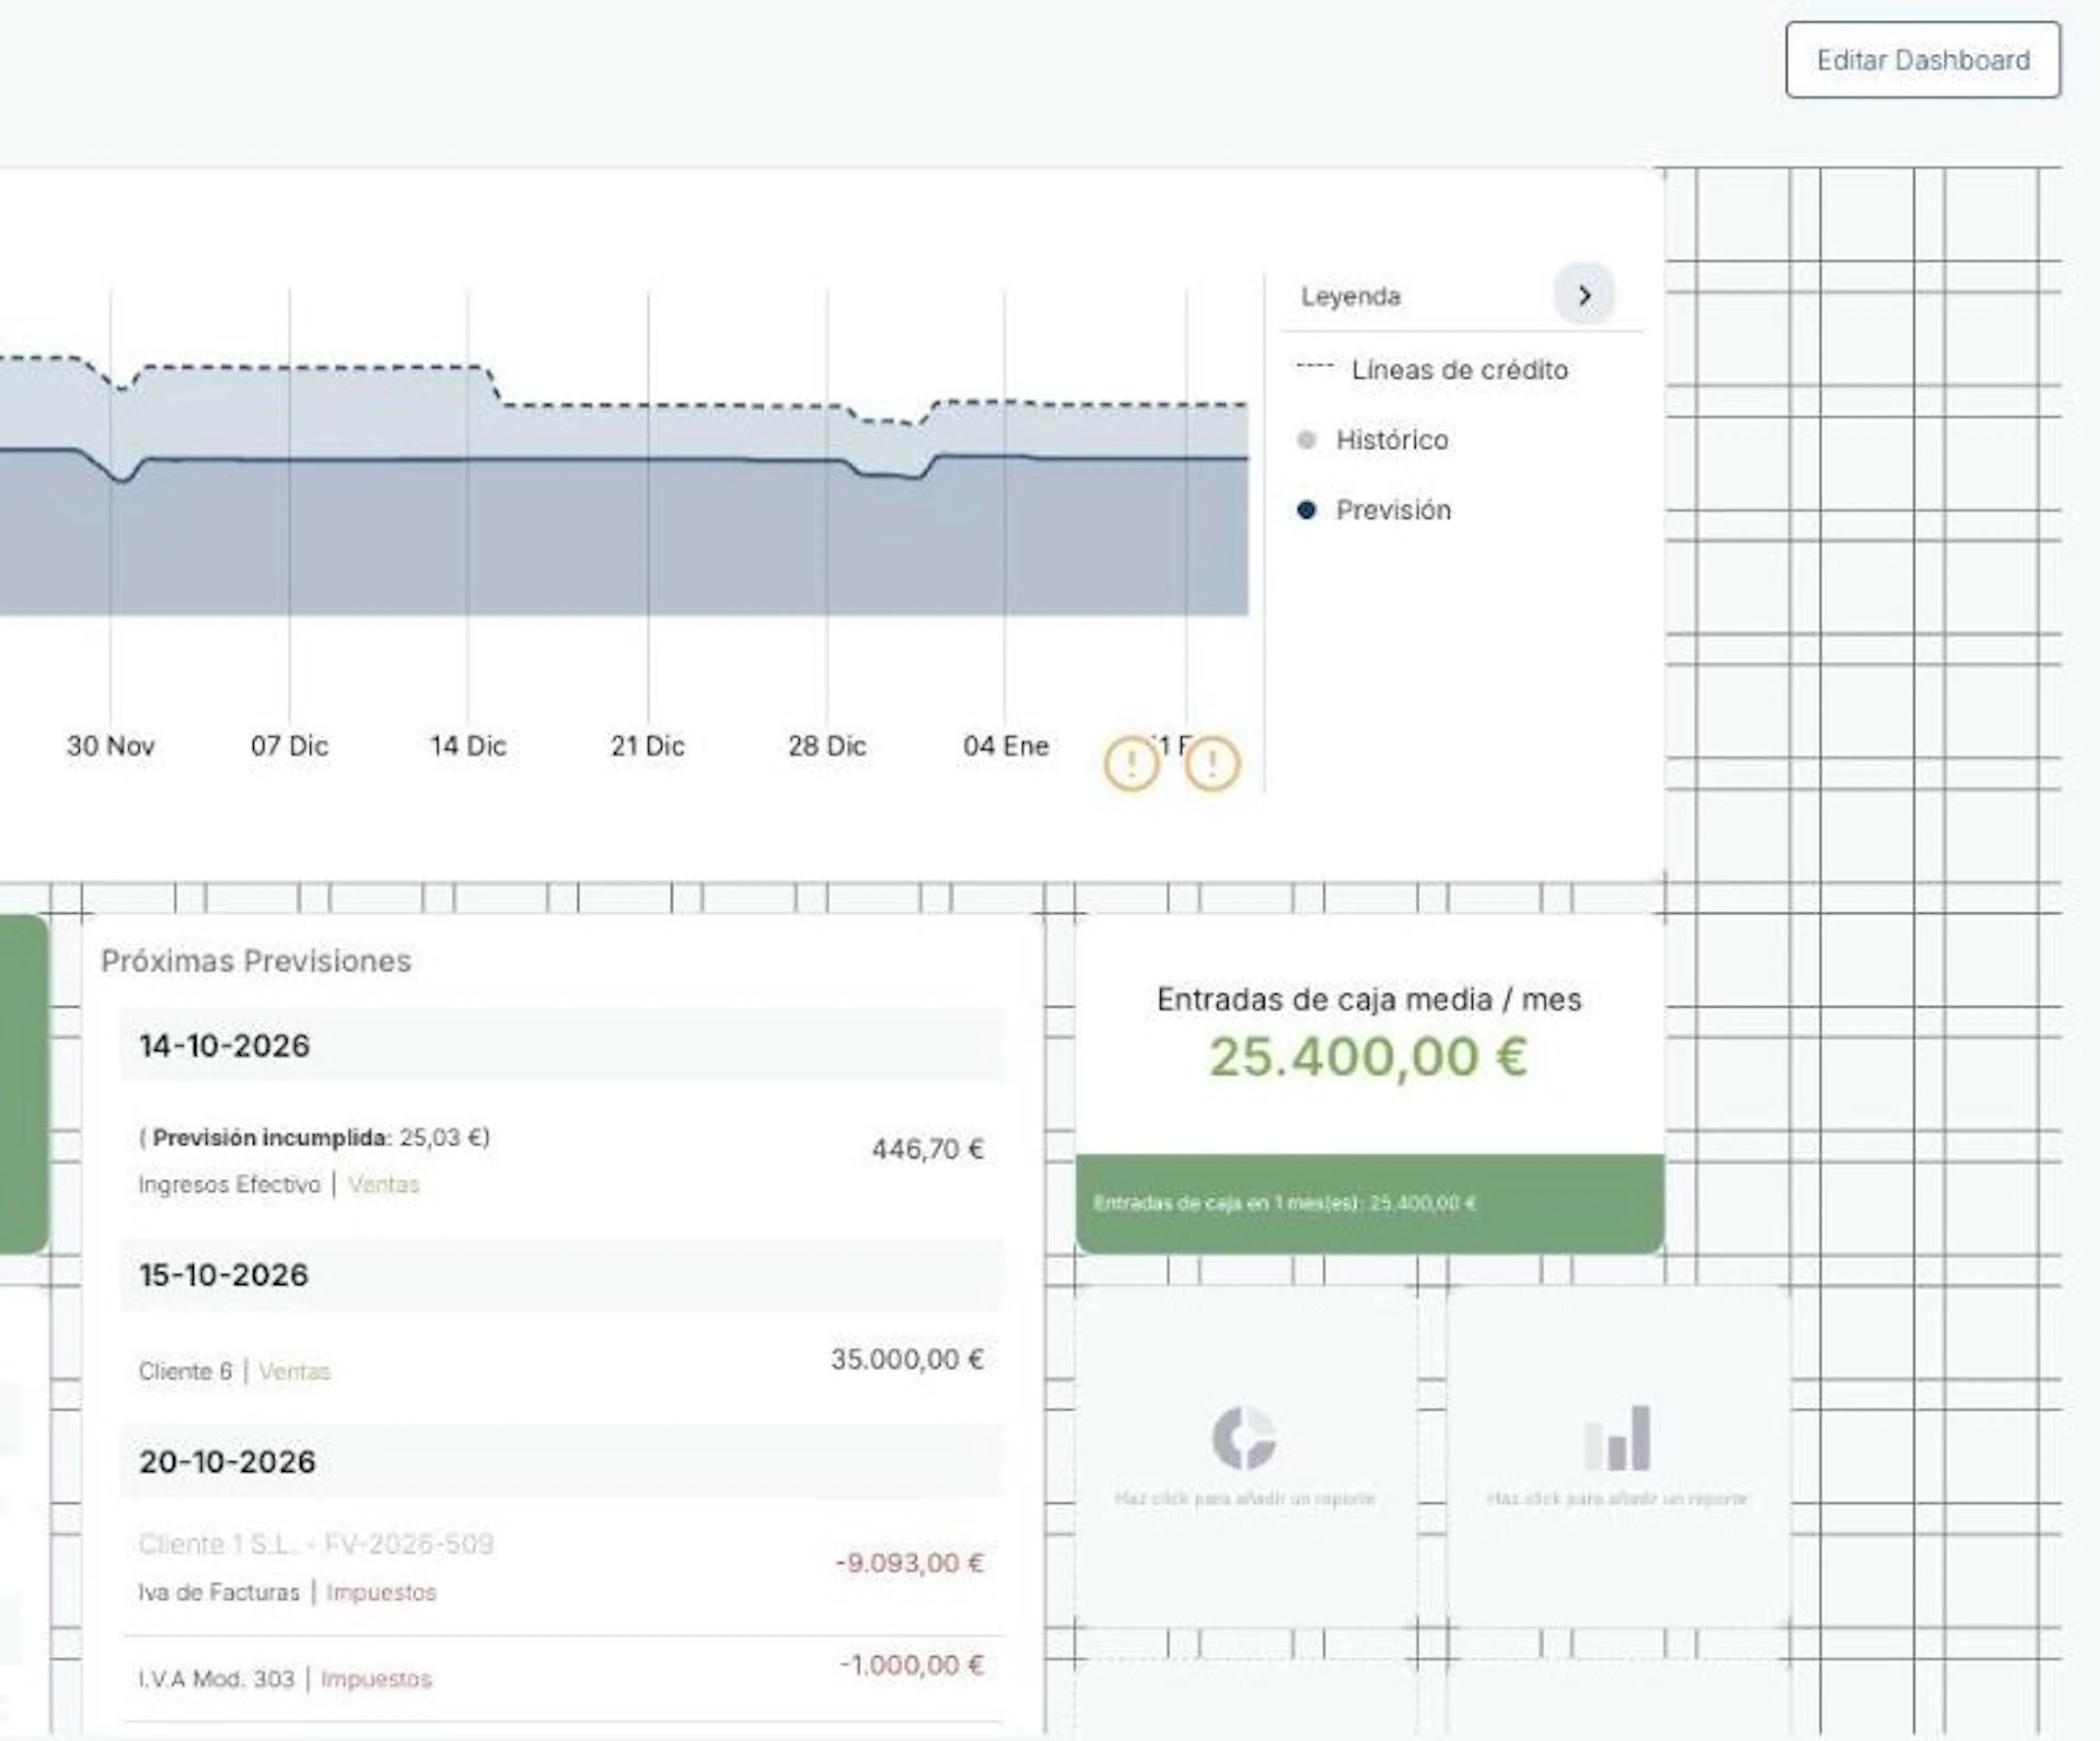Click the green Entradas de caja en 1 mes footer

click(1370, 1203)
